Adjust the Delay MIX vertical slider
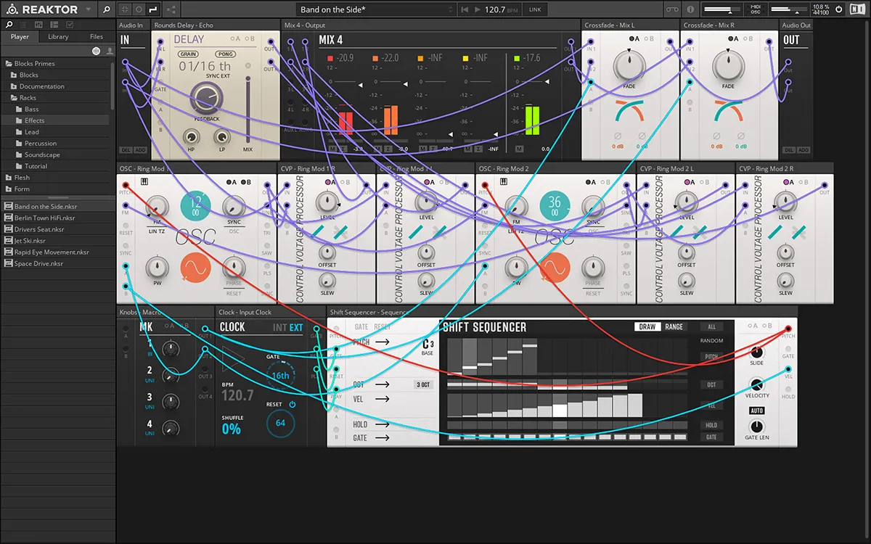This screenshot has width=871, height=544. [248, 111]
